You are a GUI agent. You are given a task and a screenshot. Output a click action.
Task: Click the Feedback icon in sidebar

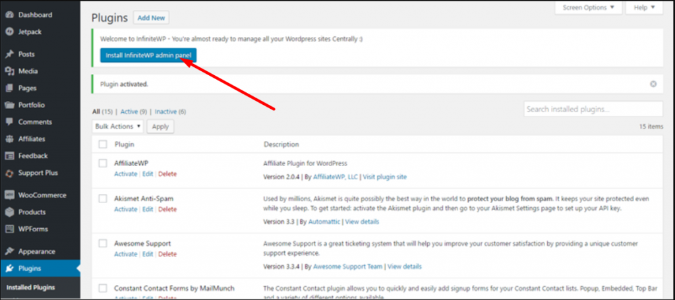click(9, 156)
